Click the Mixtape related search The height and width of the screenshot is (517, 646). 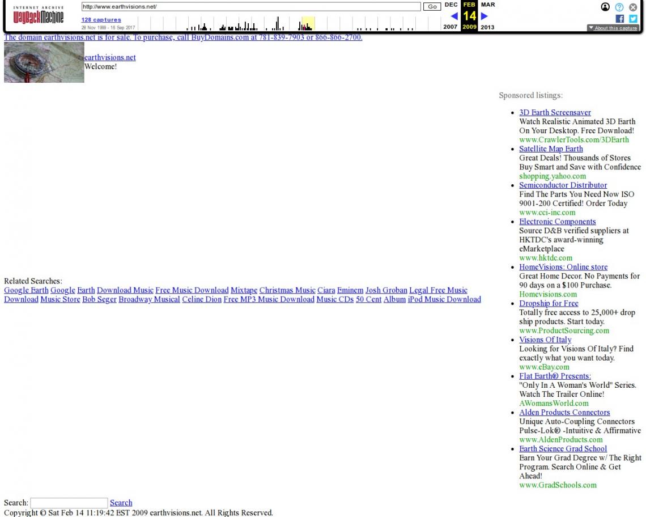244,290
